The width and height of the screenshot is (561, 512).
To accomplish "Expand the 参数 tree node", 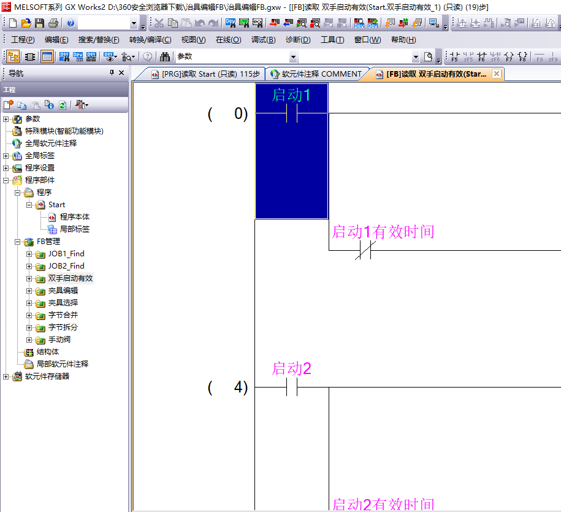I will click(x=6, y=119).
